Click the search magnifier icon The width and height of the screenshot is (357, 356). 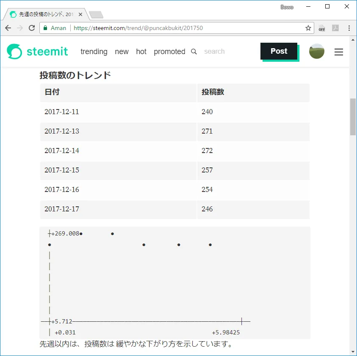tap(194, 52)
